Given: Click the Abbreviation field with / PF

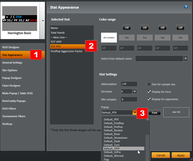Looking at the screenshot, I should pos(129,84).
